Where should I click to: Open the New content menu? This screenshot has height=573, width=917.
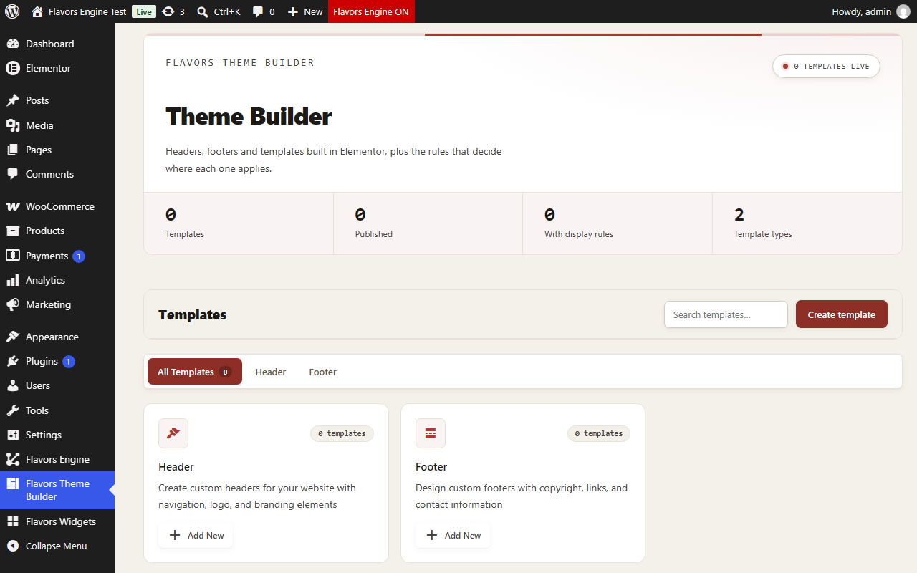pyautogui.click(x=305, y=11)
